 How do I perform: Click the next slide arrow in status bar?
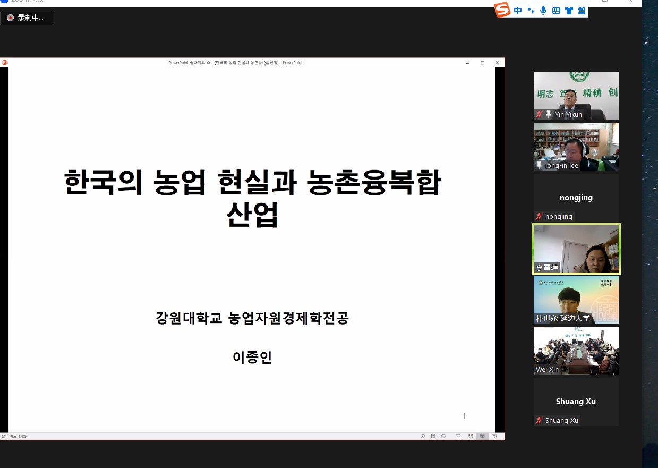click(x=443, y=436)
